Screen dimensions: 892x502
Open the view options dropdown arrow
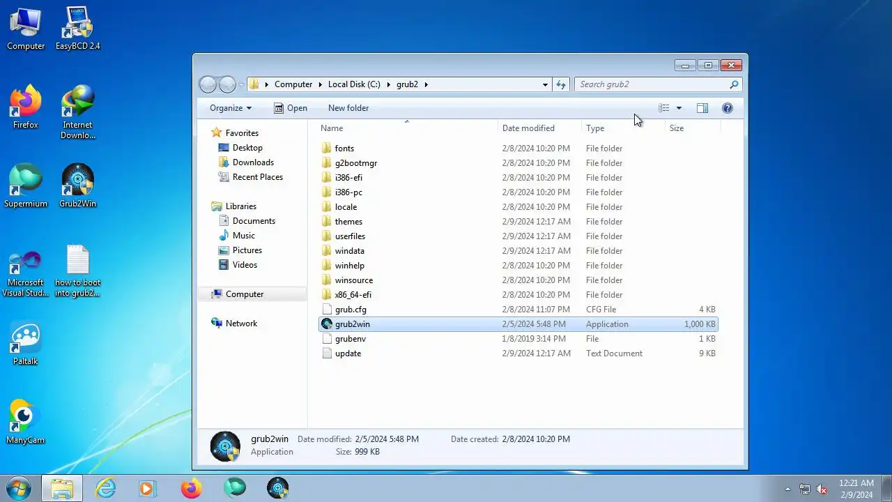click(x=679, y=108)
